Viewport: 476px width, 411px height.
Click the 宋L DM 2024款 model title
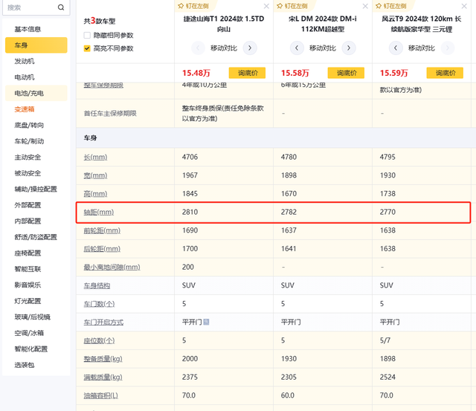click(323, 24)
